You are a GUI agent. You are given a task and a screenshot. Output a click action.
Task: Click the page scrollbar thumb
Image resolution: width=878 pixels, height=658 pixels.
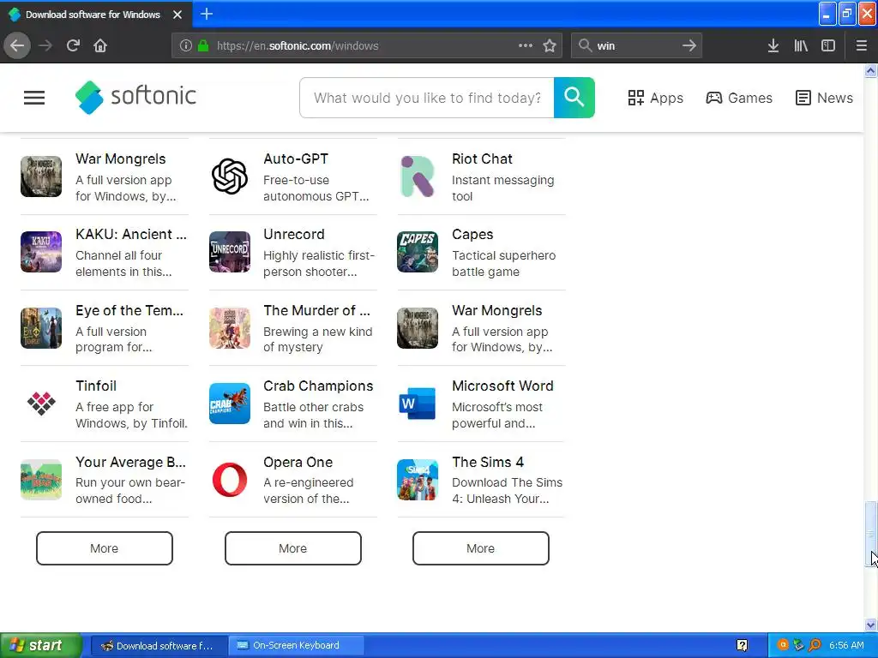(x=870, y=535)
